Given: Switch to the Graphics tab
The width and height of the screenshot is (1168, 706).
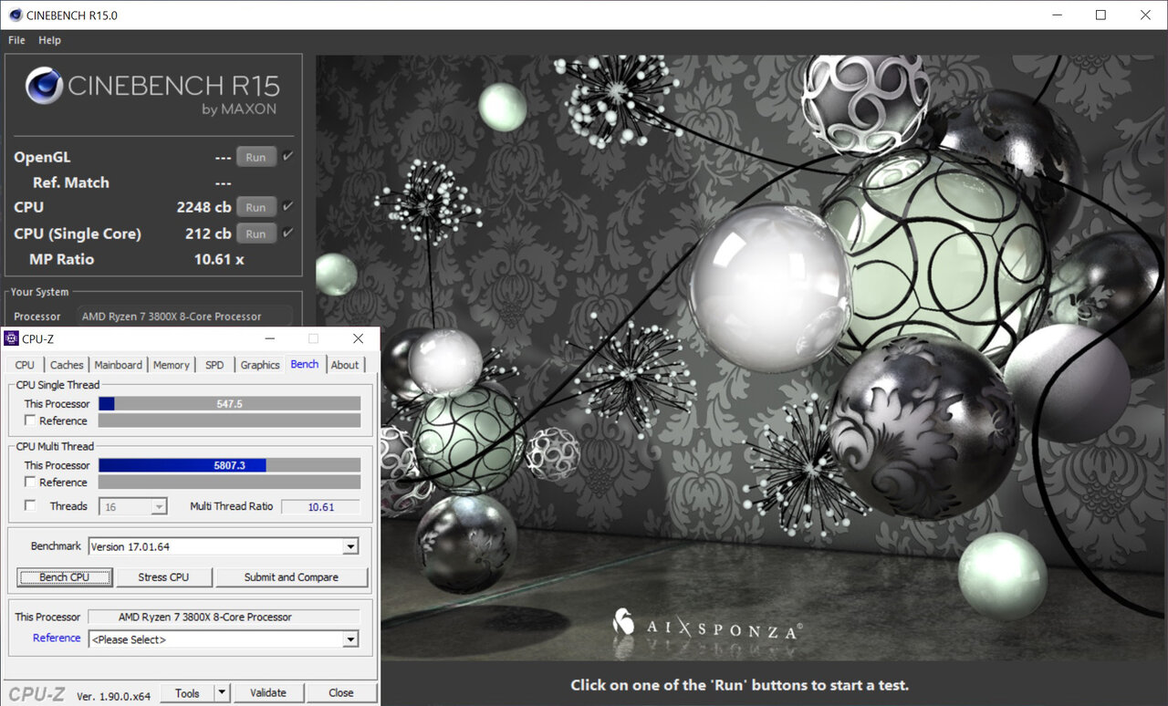Looking at the screenshot, I should point(260,365).
